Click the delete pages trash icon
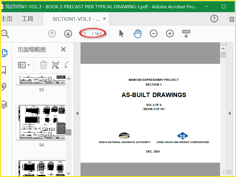 (43, 65)
